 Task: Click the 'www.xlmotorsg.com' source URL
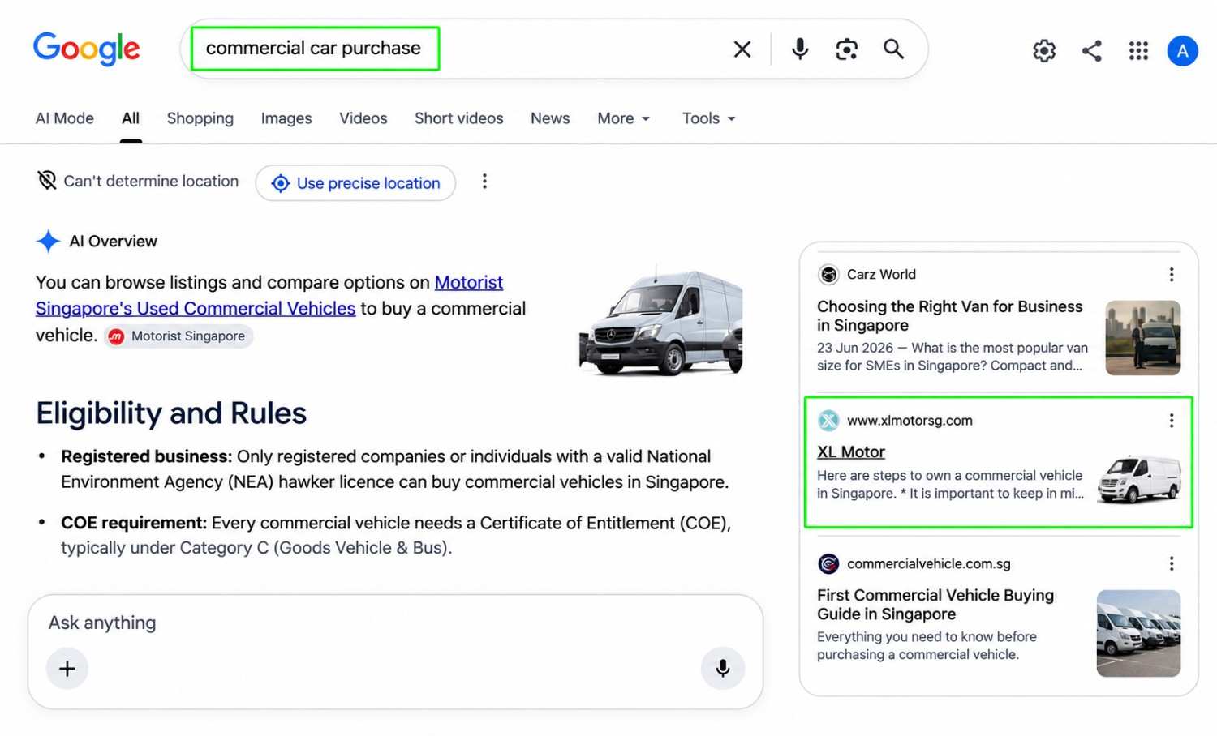pyautogui.click(x=910, y=421)
